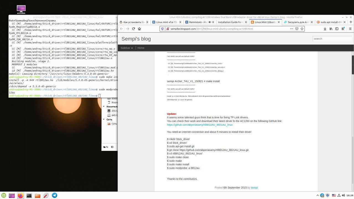This screenshot has width=354, height=199.
Task: Open the '6th September 2015' post date
Action: coord(235,188)
